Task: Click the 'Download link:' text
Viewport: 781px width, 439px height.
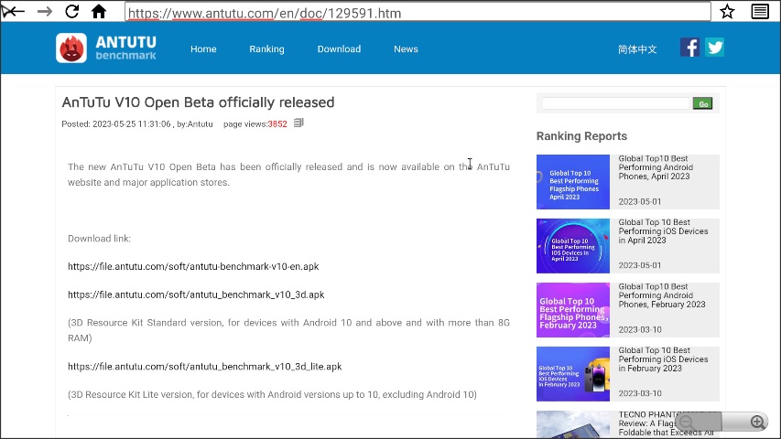Action: point(99,239)
